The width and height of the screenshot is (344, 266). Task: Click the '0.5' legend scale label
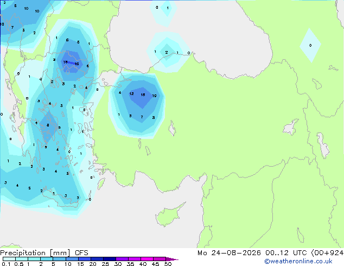19,264
